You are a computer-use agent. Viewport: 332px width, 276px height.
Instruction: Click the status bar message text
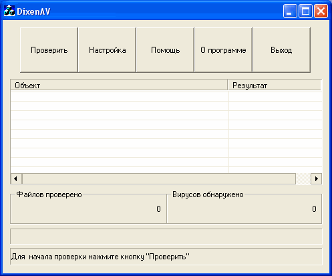(x=100, y=257)
